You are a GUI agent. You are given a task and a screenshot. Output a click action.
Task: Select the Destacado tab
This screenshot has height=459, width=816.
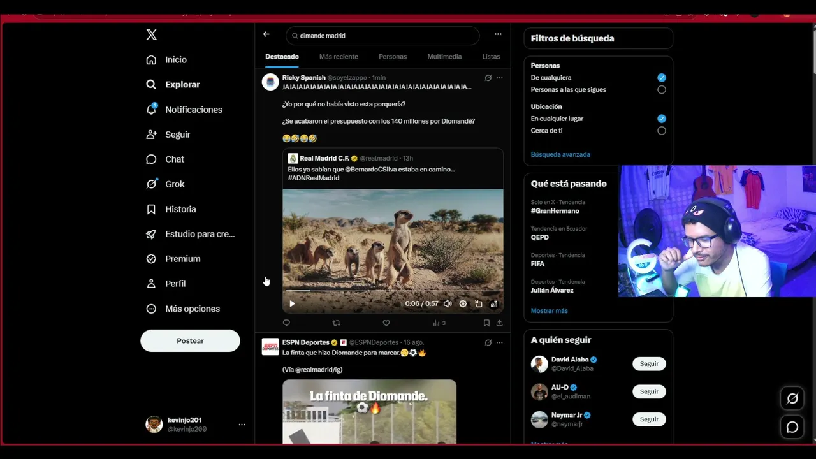pyautogui.click(x=282, y=57)
